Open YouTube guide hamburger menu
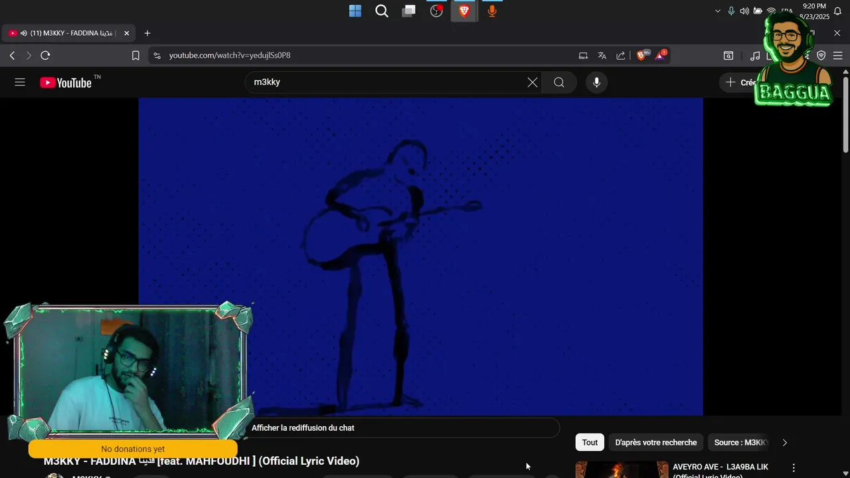Image resolution: width=850 pixels, height=478 pixels. coord(20,82)
